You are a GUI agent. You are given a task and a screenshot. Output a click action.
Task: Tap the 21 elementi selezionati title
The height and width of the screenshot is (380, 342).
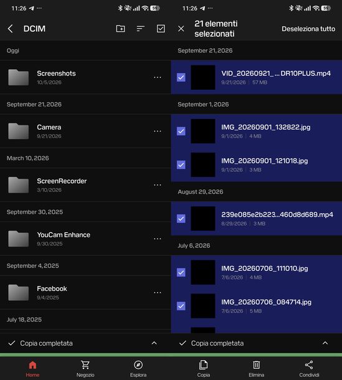pyautogui.click(x=216, y=29)
